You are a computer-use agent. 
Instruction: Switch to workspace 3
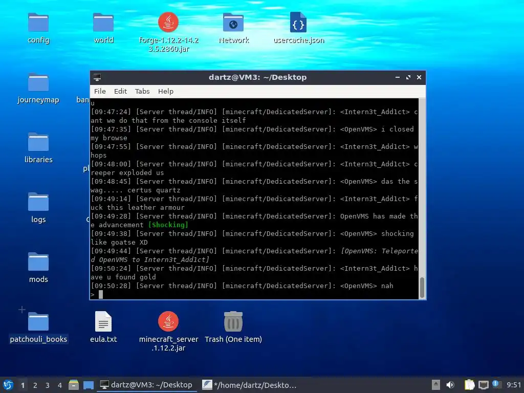(x=48, y=385)
